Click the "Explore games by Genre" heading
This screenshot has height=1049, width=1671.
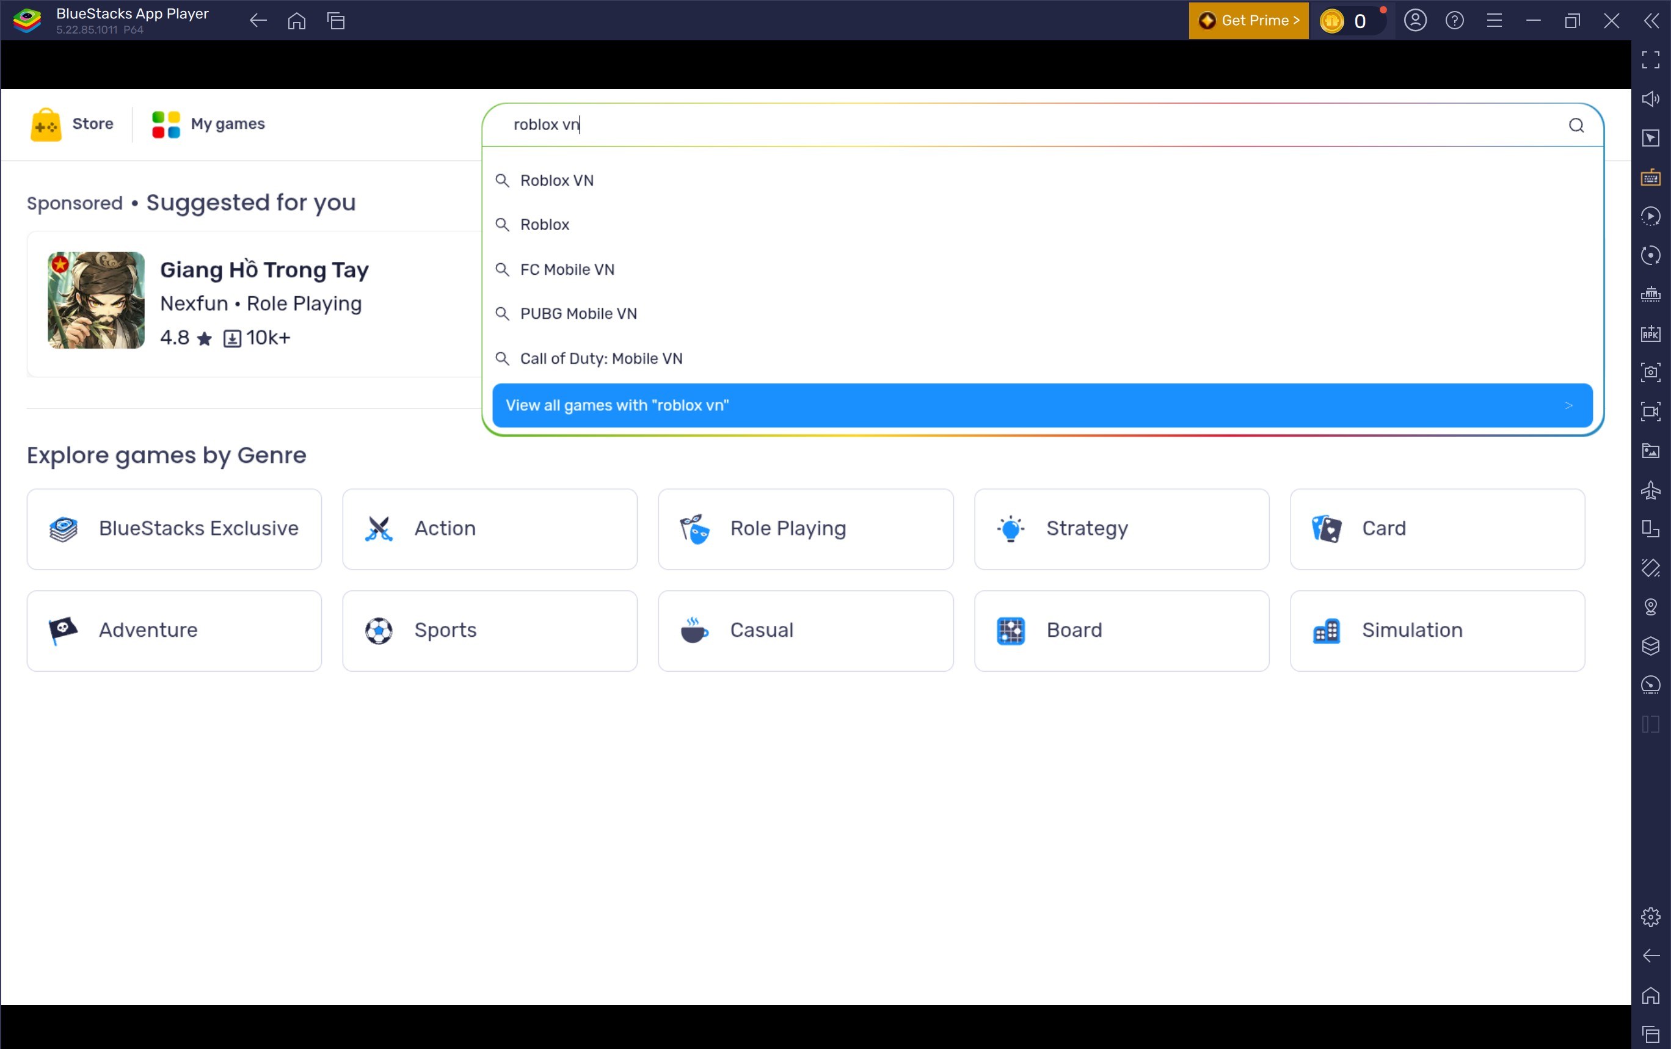(x=167, y=455)
